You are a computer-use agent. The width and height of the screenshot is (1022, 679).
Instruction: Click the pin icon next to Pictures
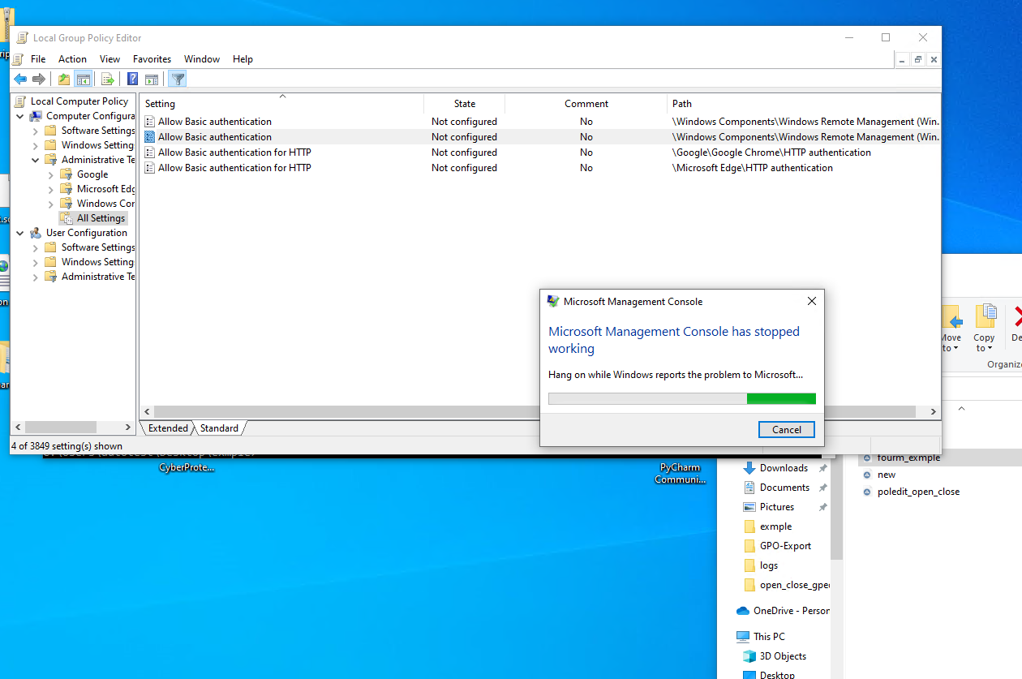822,507
